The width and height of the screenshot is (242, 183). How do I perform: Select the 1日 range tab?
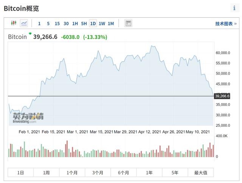(20, 172)
